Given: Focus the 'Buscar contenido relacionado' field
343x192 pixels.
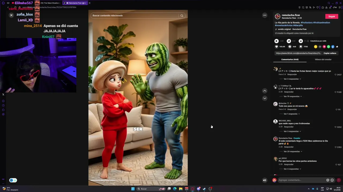Looking at the screenshot, I should click(135, 15).
